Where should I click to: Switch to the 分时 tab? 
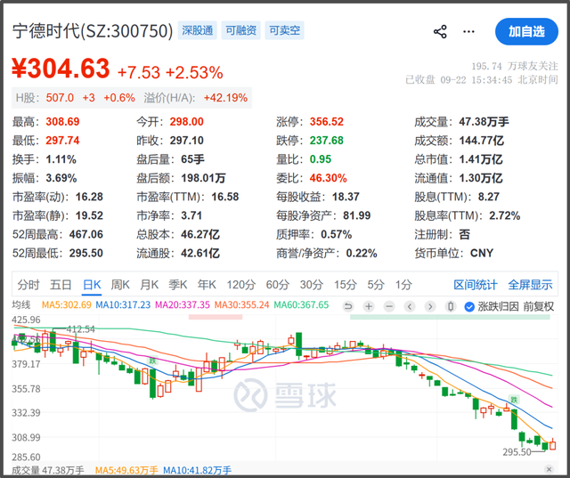[28, 285]
